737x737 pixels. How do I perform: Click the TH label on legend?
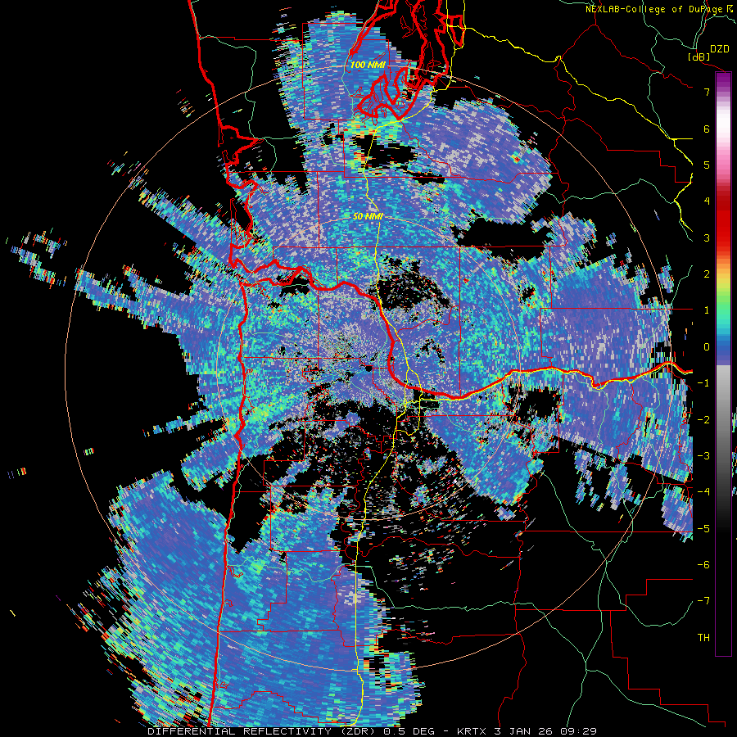click(703, 637)
